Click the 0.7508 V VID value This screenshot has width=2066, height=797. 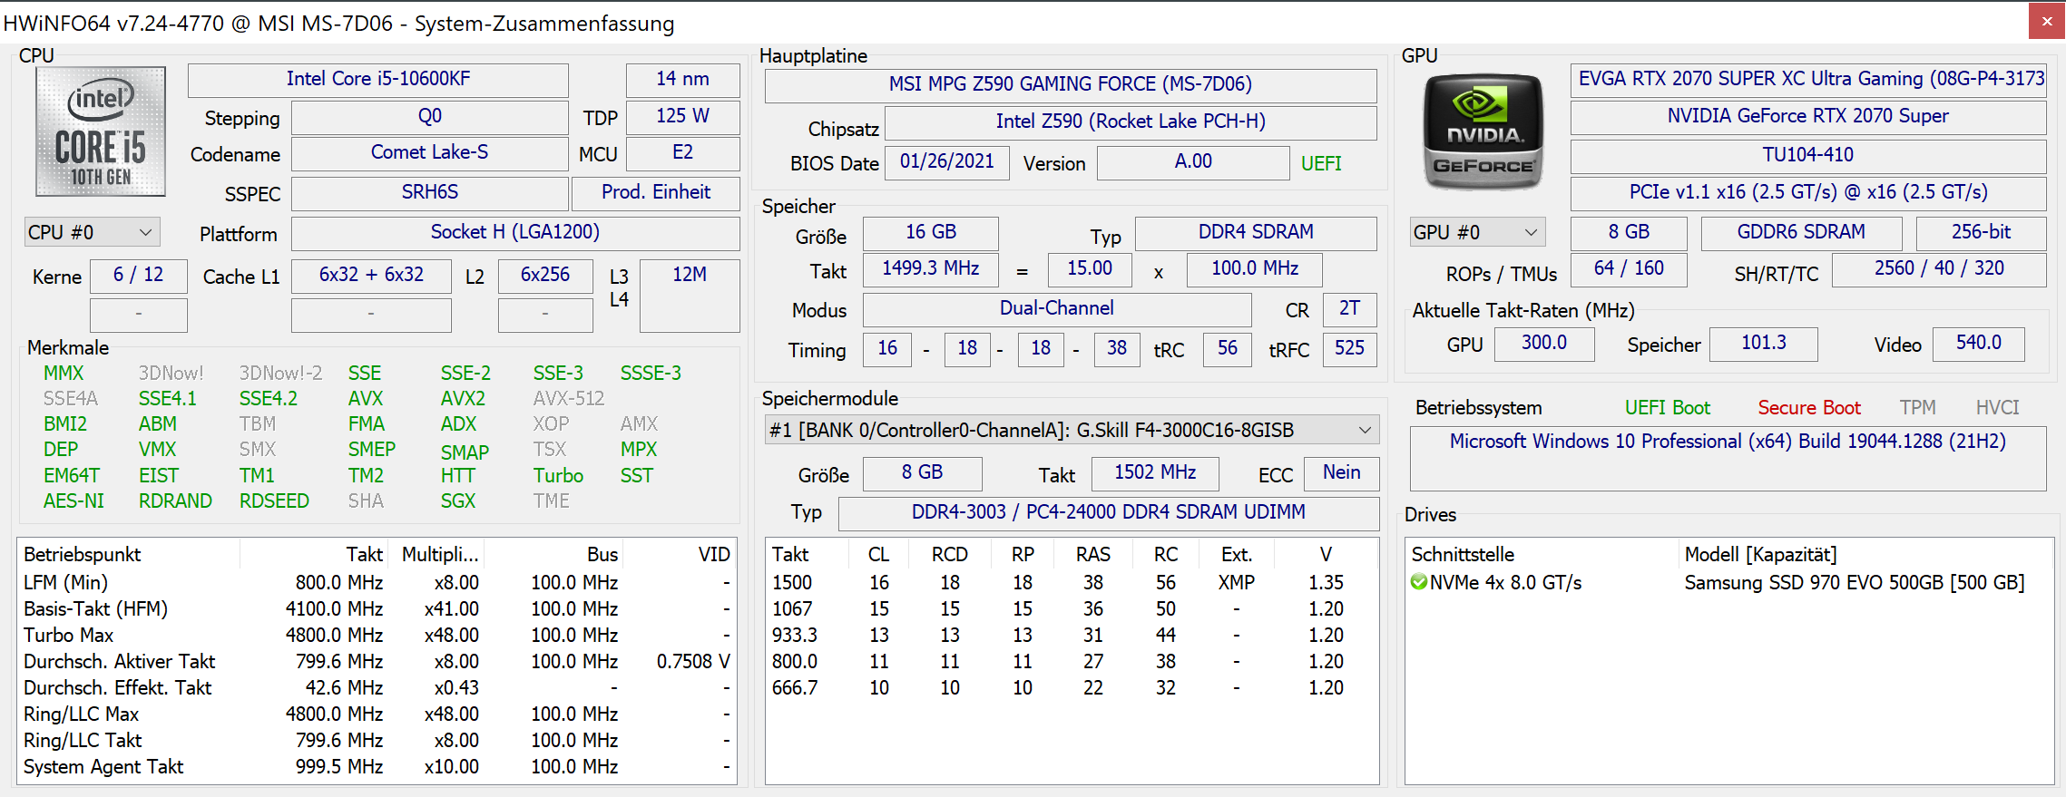(693, 661)
